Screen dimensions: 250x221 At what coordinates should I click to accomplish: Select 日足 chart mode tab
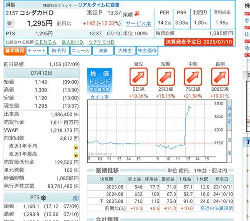229,147
